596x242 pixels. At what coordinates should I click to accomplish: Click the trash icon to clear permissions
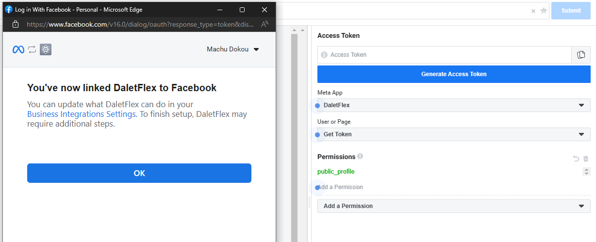coord(586,159)
